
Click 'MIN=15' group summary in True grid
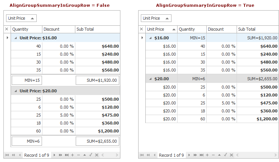pyautogui.click(x=192, y=38)
